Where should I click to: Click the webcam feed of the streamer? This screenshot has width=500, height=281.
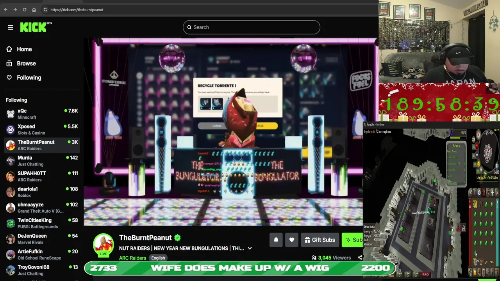tap(439, 41)
